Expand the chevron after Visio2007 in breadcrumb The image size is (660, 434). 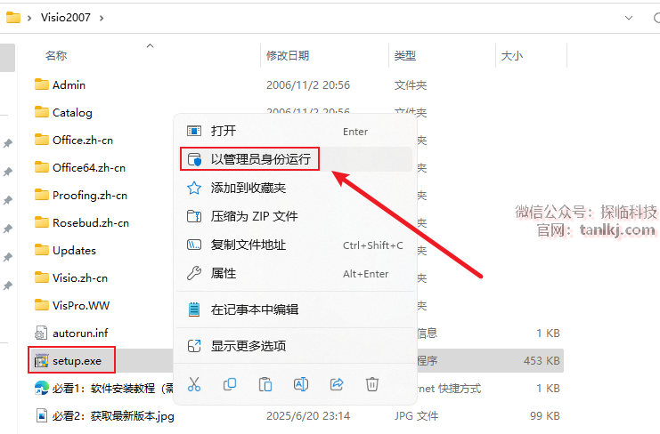coord(101,18)
